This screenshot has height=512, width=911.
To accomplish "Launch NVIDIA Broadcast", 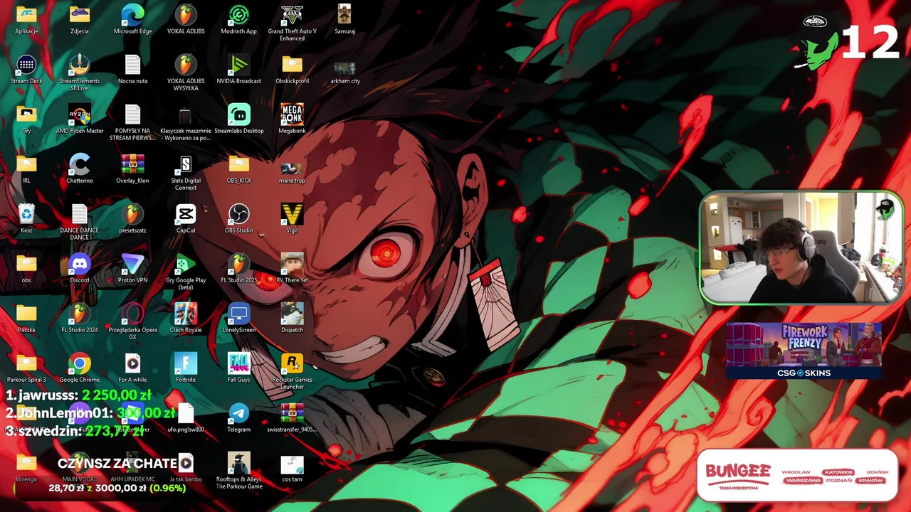I will coord(239,70).
